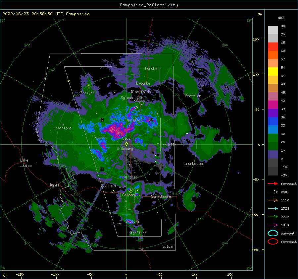This screenshot has height=279, width=298.
Task: Select the cyan 27ZW arrow icon
Action: click(273, 209)
